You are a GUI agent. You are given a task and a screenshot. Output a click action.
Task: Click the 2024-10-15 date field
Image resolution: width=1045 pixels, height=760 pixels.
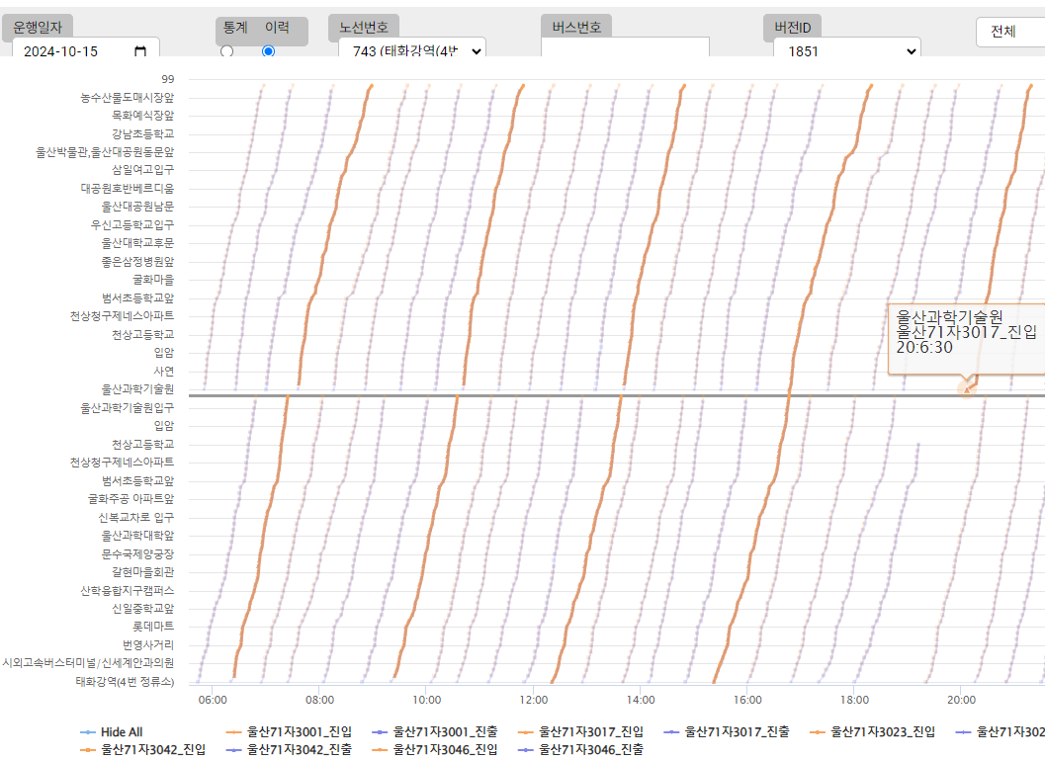pos(74,51)
